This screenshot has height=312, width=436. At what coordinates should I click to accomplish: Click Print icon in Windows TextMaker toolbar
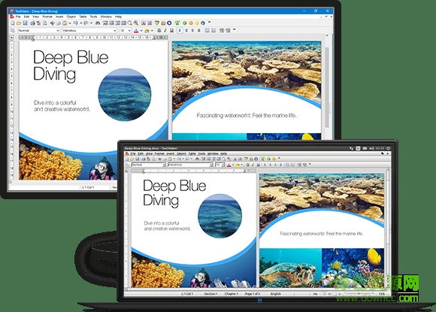click(x=32, y=23)
